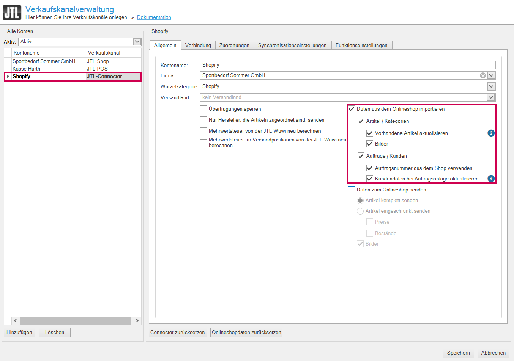Select the Shopify account row
514x361 pixels.
tap(73, 76)
